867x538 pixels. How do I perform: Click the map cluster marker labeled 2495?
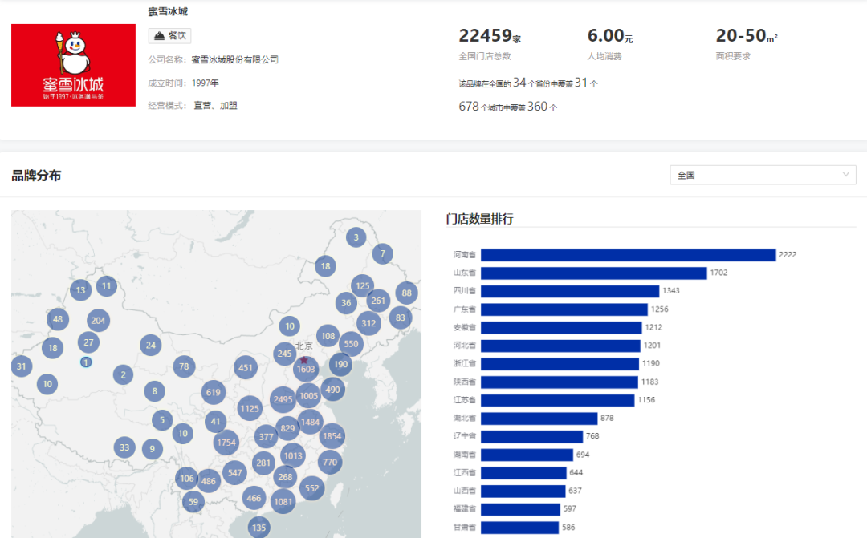click(x=283, y=398)
